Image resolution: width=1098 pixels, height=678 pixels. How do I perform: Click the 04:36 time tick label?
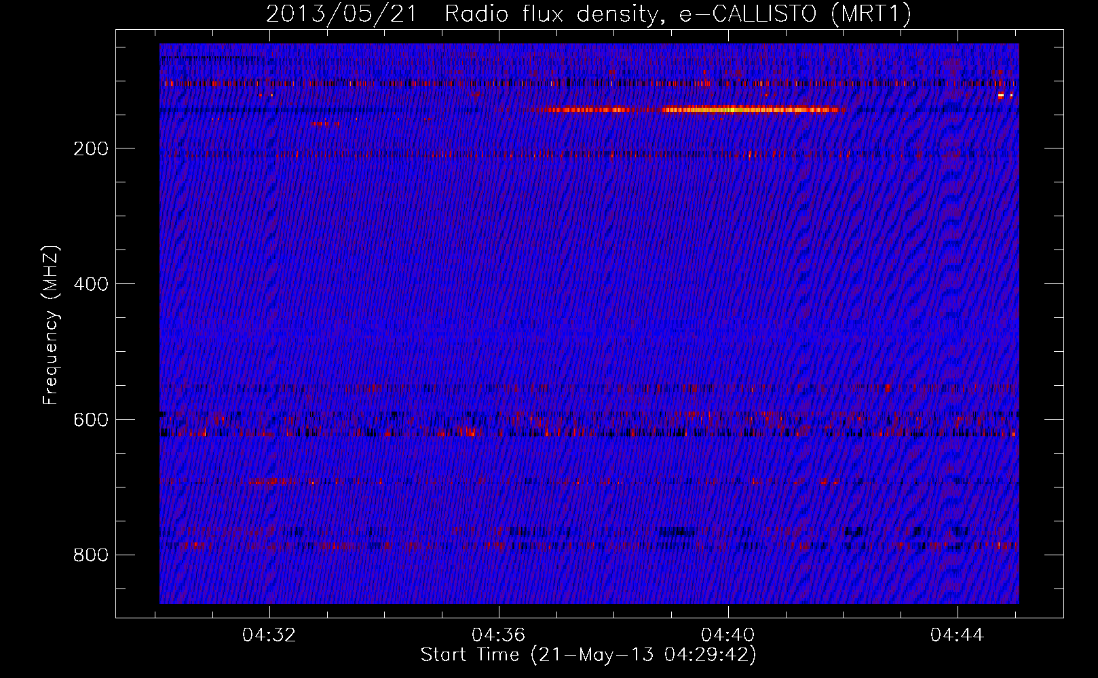pos(499,635)
